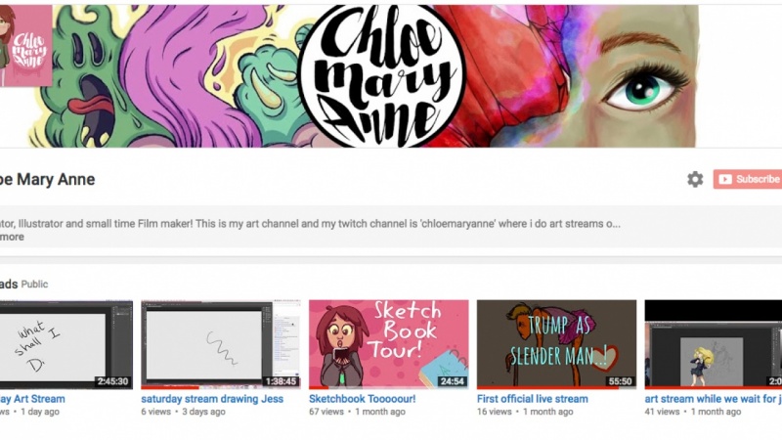Open the 'art stream while we wait' link
This screenshot has height=440, width=782.
(x=714, y=399)
